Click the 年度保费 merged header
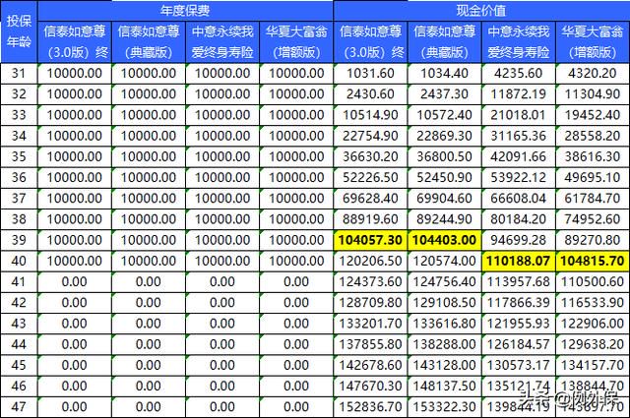The width and height of the screenshot is (630, 418). click(185, 11)
